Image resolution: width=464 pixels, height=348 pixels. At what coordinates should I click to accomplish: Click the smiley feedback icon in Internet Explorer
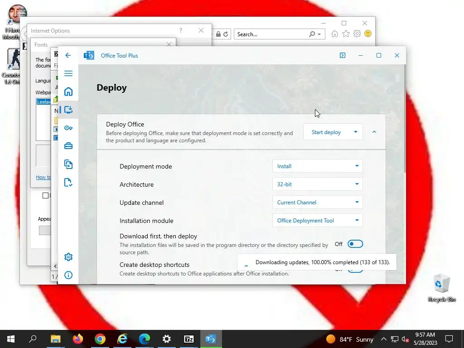pyautogui.click(x=368, y=34)
